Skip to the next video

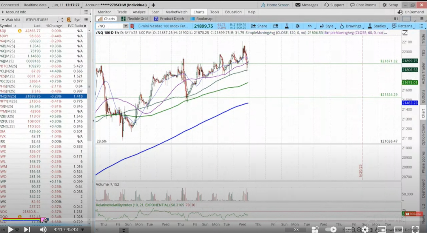27,229
